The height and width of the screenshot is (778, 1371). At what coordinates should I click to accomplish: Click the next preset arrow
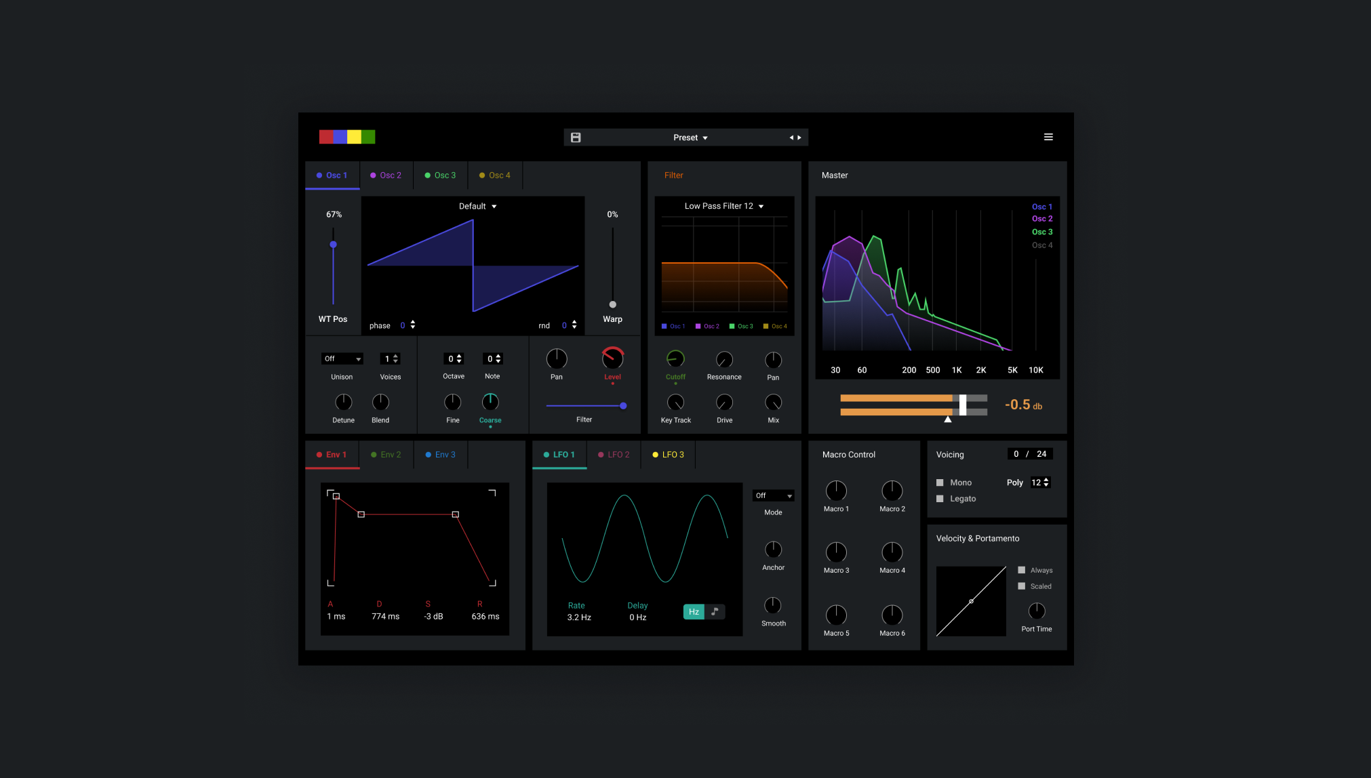point(799,138)
